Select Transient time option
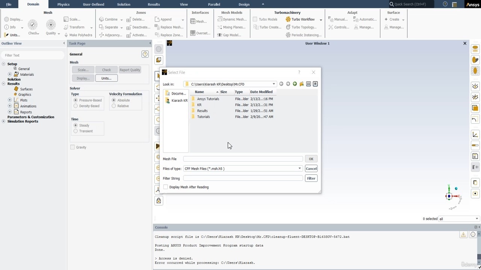The width and height of the screenshot is (481, 270). tap(76, 131)
